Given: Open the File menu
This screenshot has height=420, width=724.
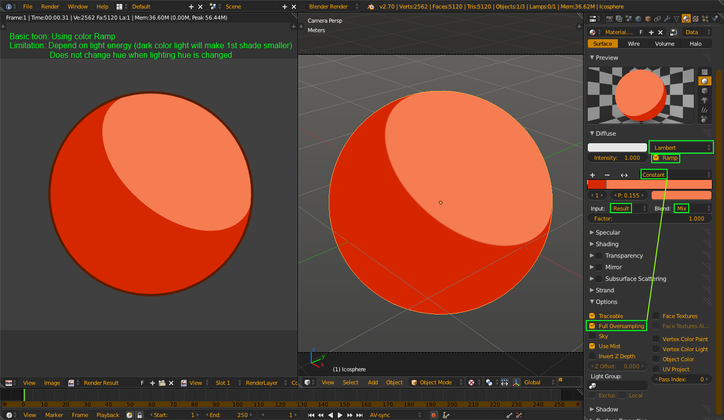Looking at the screenshot, I should [28, 7].
